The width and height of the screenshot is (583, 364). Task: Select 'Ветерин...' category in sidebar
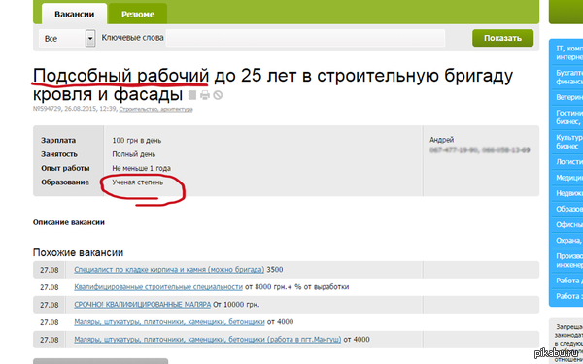568,97
